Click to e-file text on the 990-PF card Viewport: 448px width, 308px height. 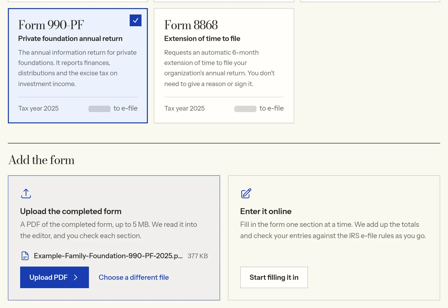pyautogui.click(x=125, y=108)
